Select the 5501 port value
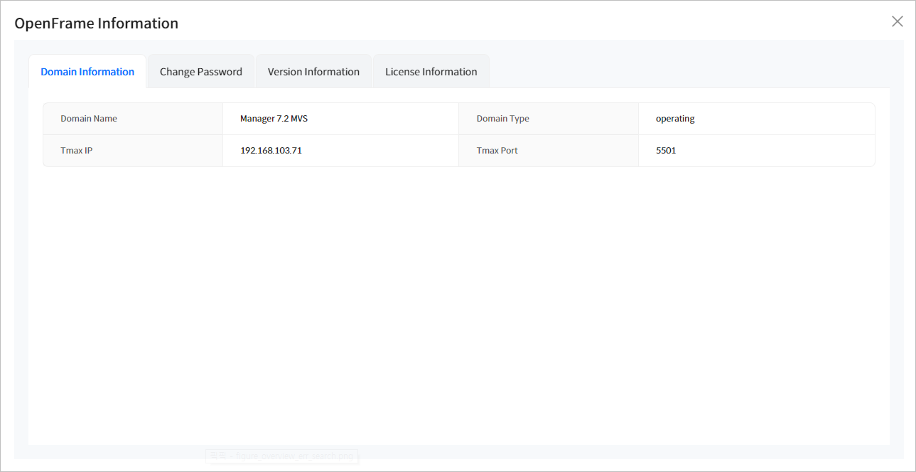This screenshot has height=472, width=916. pyautogui.click(x=666, y=151)
